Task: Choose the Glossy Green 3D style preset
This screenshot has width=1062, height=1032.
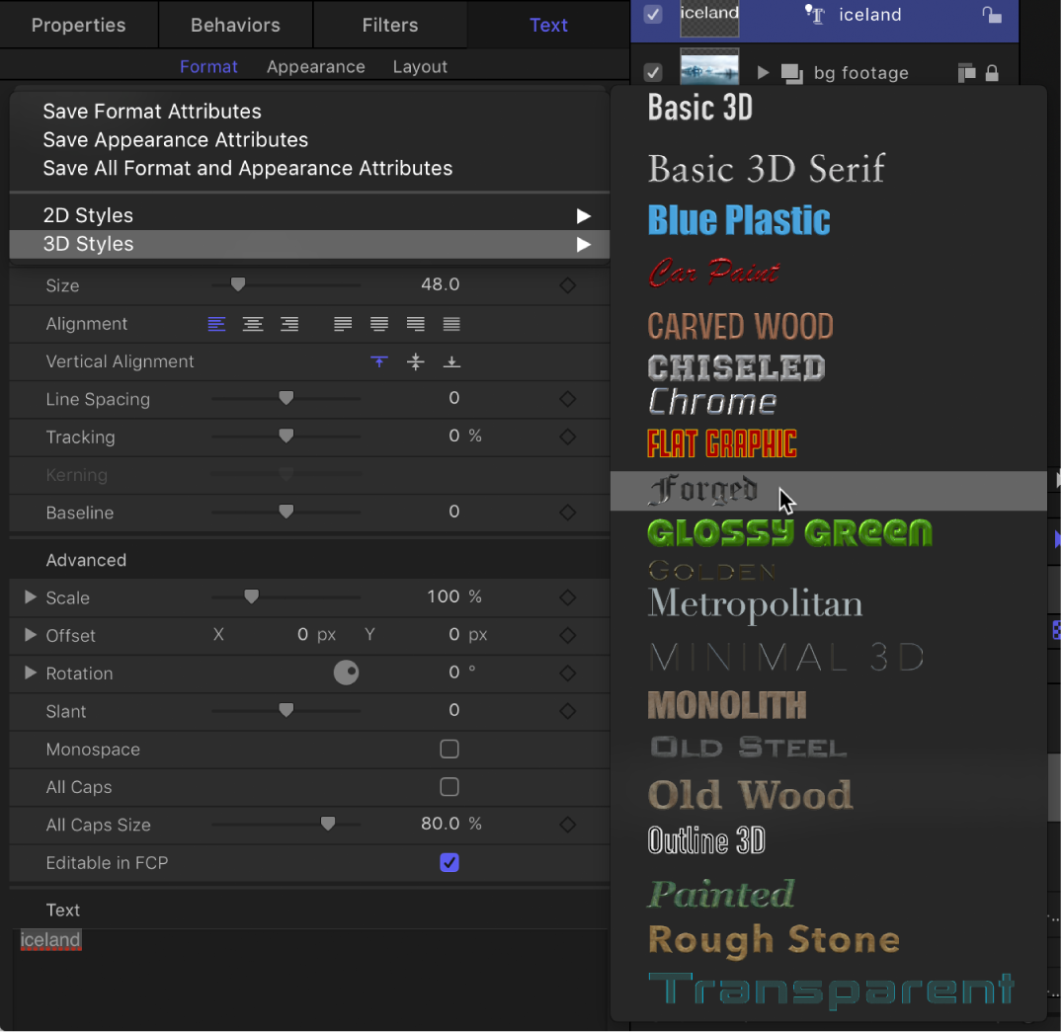Action: [788, 533]
